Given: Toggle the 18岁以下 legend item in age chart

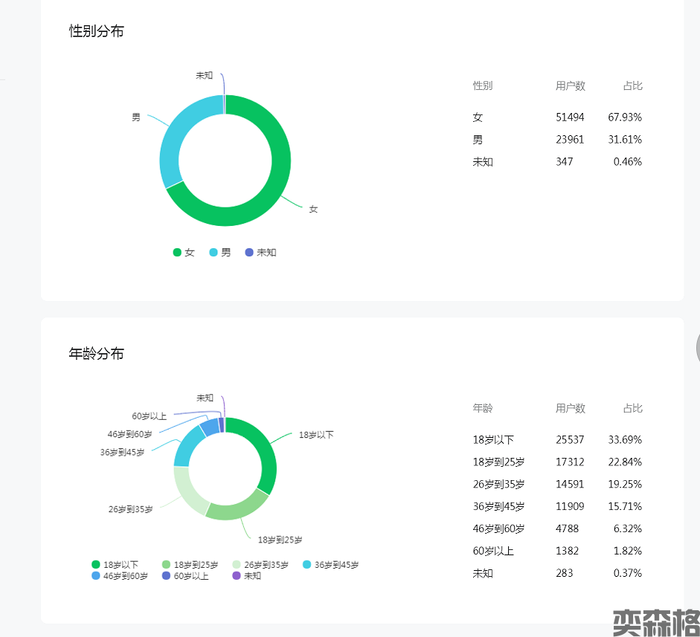Looking at the screenshot, I should tap(114, 565).
